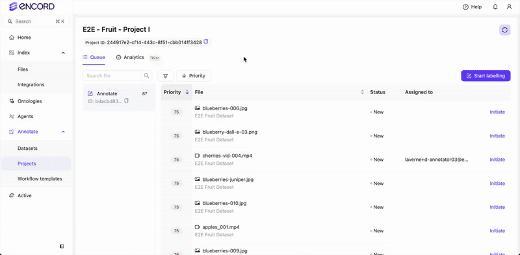Sort by File column arrows

[362, 92]
